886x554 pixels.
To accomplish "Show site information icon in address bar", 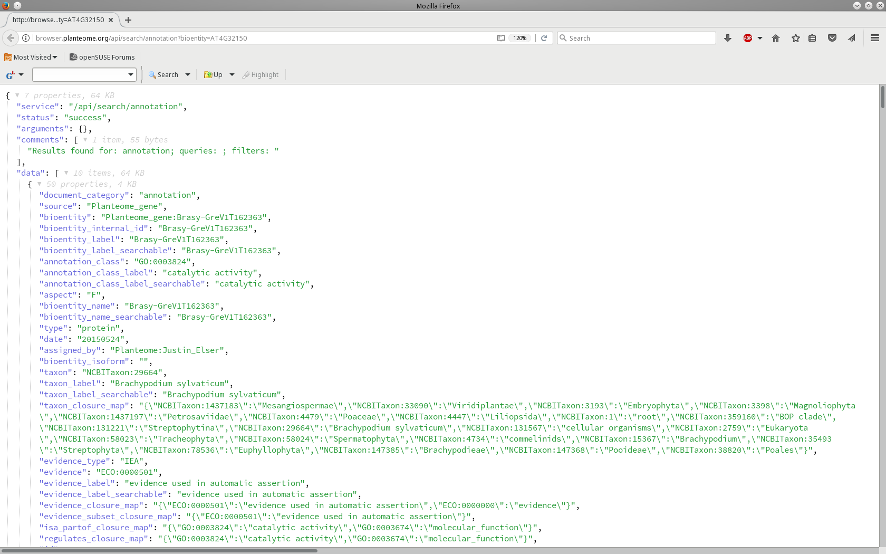I will (x=25, y=38).
